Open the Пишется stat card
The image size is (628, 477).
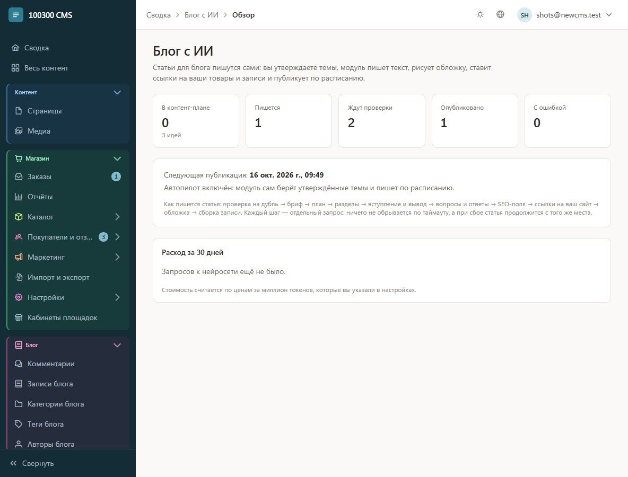coord(289,121)
